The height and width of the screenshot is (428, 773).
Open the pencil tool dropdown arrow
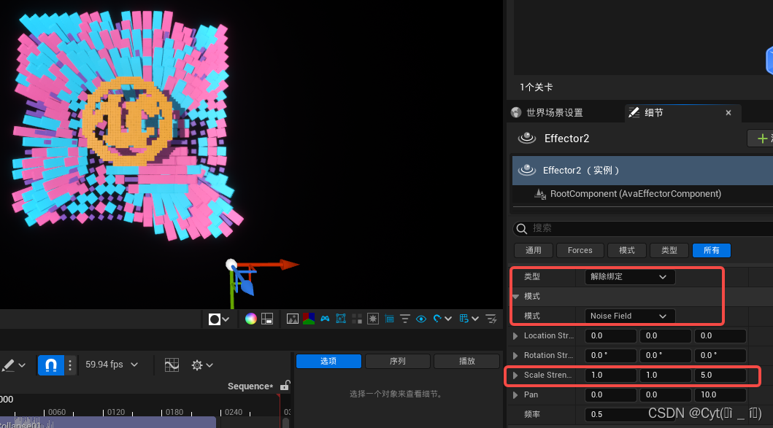tap(22, 365)
